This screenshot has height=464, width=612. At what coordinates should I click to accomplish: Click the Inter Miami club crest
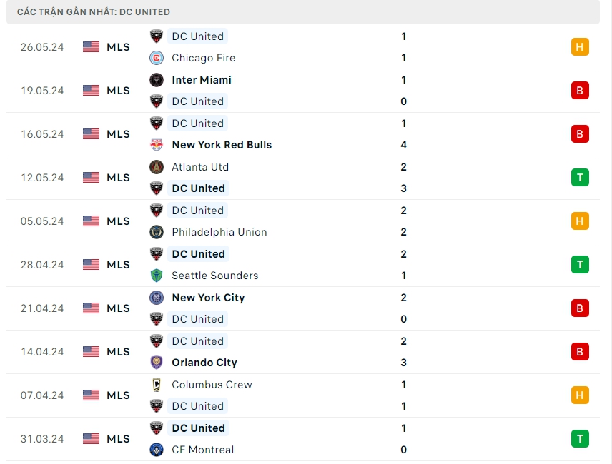pos(157,80)
